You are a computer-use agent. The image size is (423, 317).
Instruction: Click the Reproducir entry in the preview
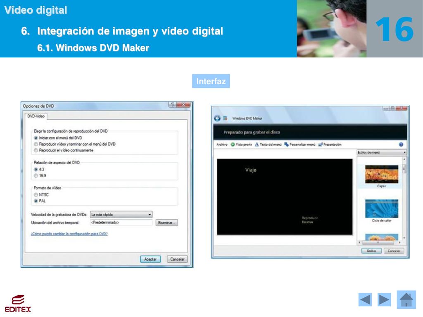(310, 218)
